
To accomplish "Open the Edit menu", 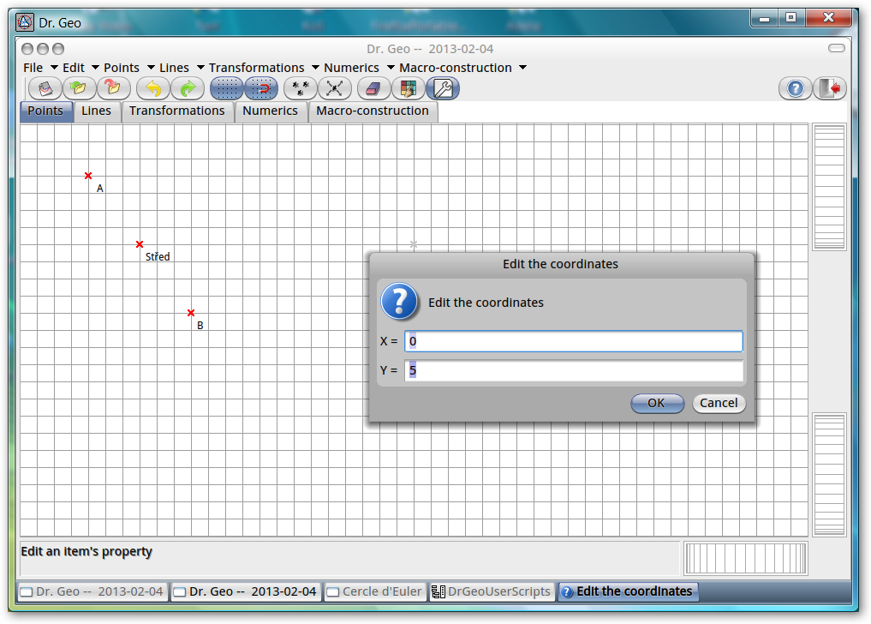I will [81, 68].
